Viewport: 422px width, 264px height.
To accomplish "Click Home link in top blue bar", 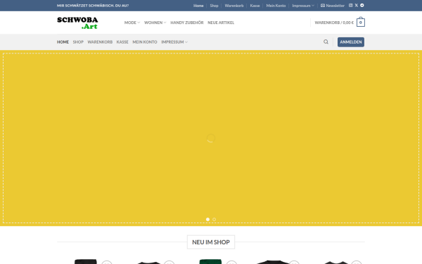I will (198, 6).
